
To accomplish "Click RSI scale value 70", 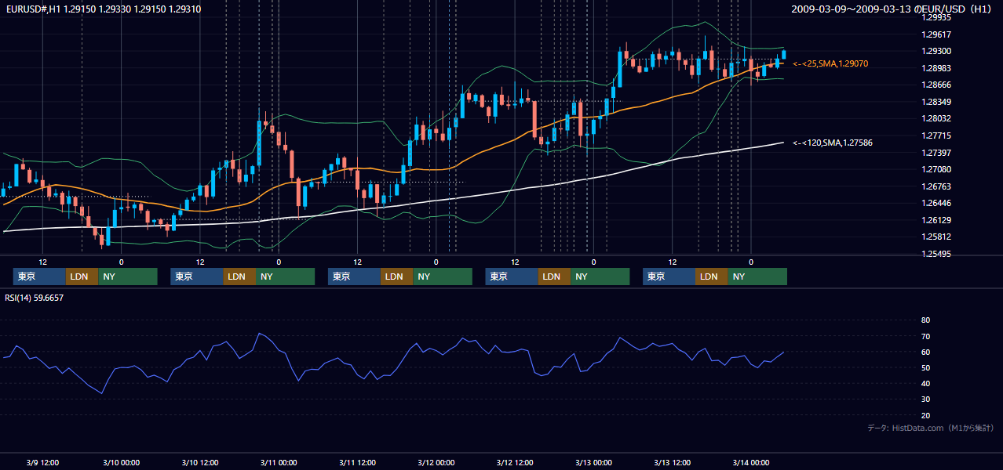I will (x=925, y=336).
